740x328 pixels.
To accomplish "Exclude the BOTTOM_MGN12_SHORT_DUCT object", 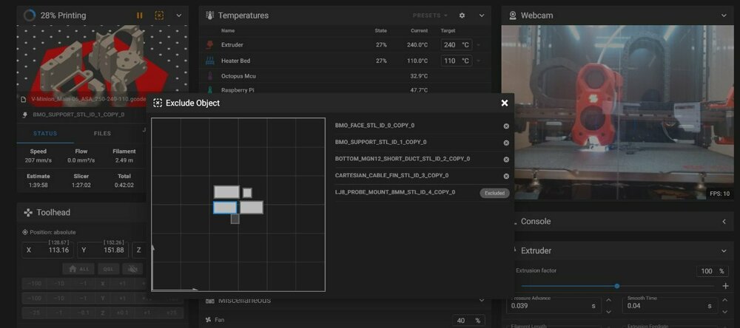I will click(506, 160).
